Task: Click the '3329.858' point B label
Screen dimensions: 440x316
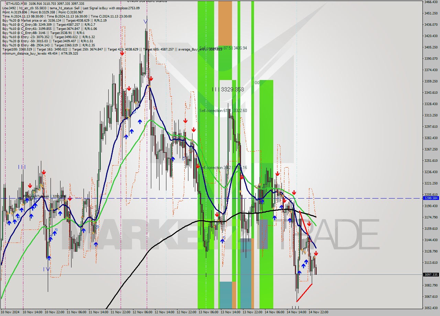Action: click(x=232, y=89)
